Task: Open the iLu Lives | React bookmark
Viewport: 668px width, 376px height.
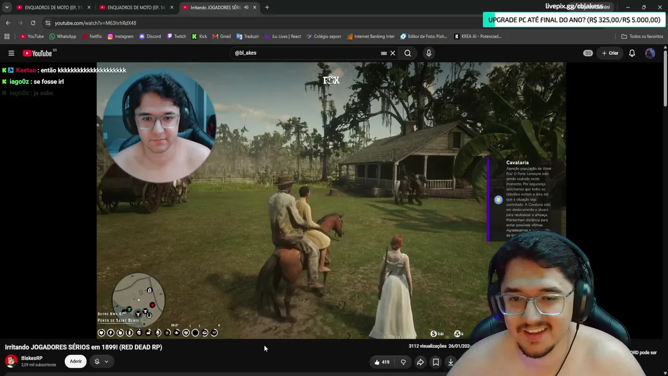Action: click(x=283, y=37)
